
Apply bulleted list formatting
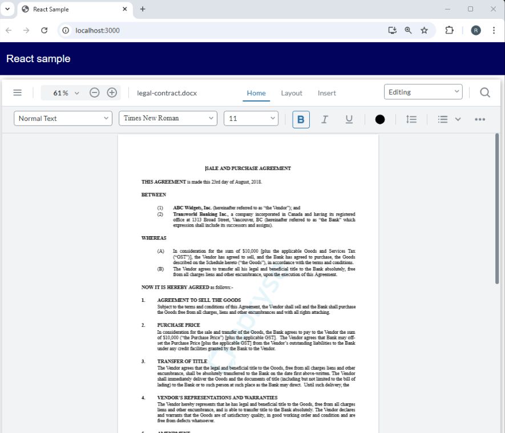pos(443,119)
